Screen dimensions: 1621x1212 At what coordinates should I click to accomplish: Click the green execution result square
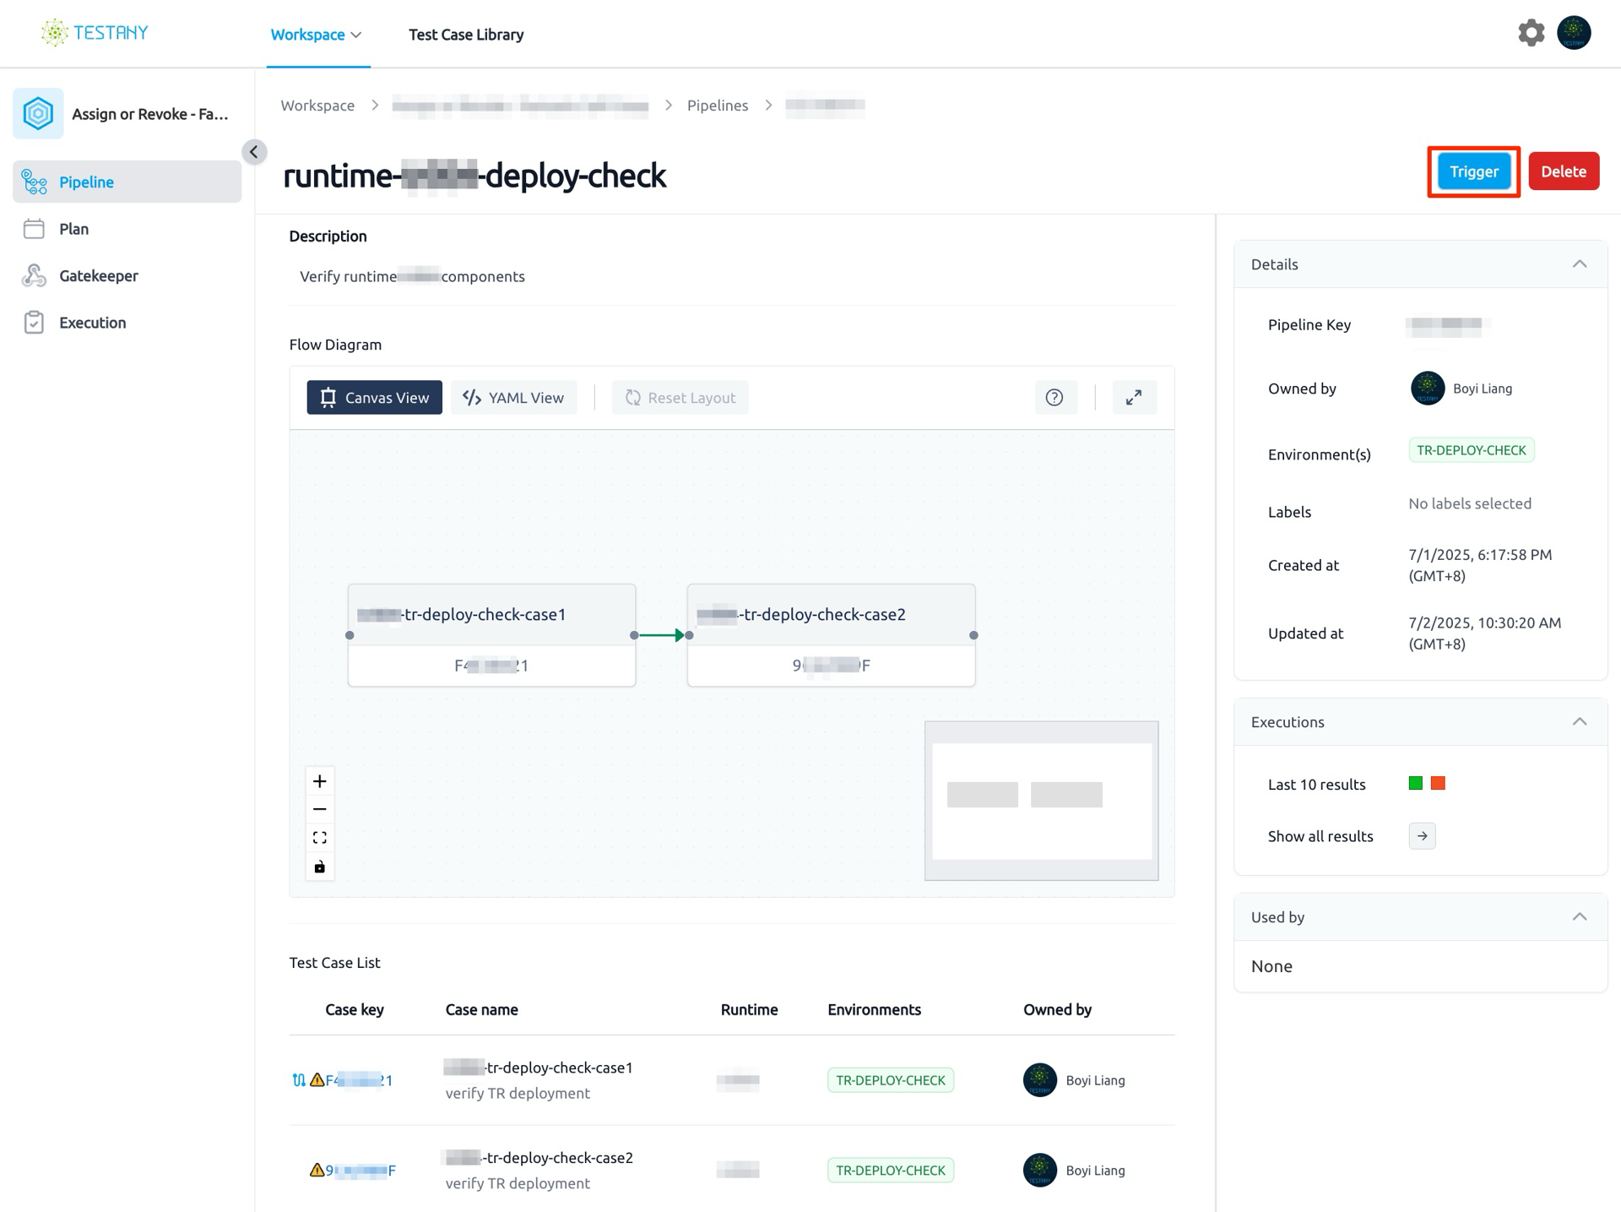coord(1416,784)
